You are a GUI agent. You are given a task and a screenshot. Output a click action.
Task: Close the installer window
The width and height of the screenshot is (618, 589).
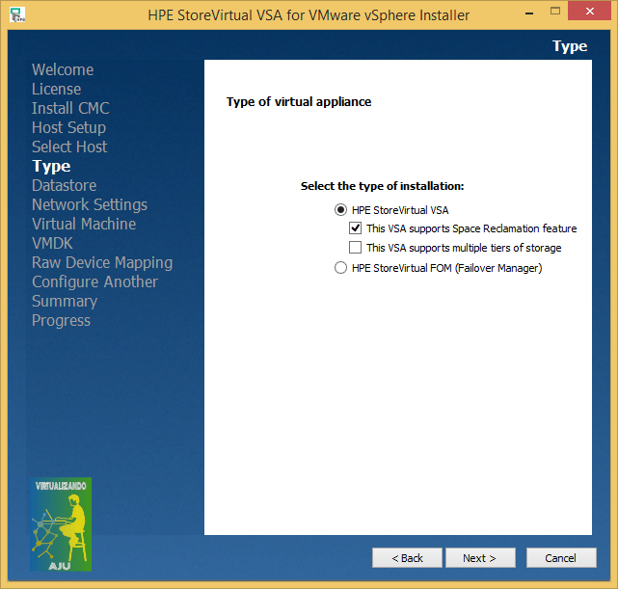[x=594, y=14]
